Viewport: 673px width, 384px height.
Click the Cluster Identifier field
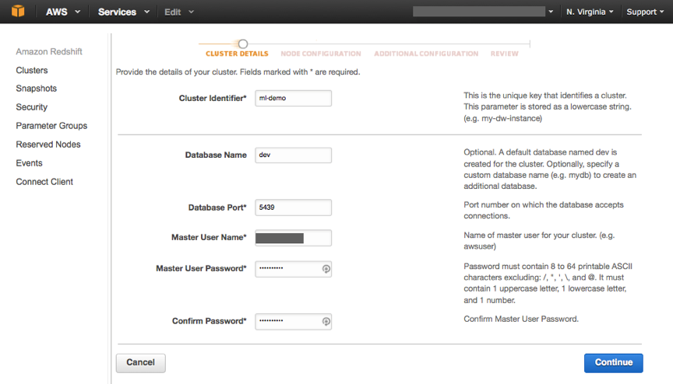point(293,98)
